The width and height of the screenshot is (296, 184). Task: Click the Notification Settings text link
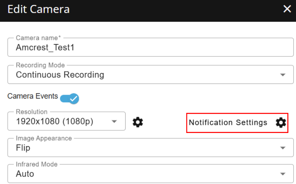click(x=228, y=123)
